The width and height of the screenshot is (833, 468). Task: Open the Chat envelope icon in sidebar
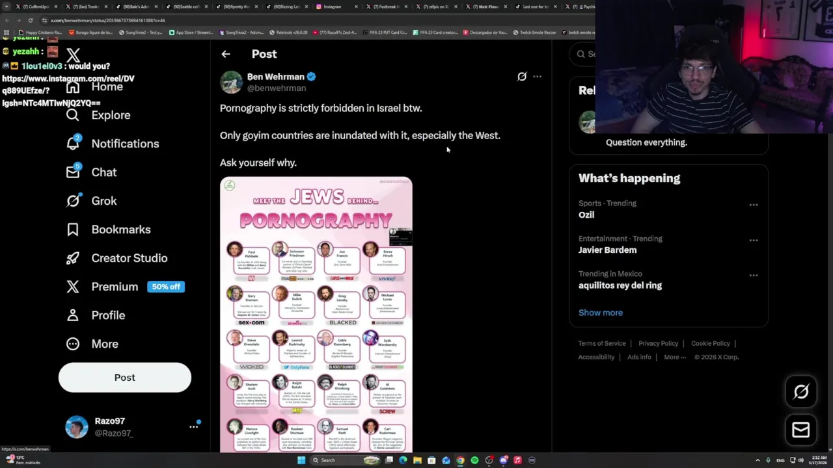[x=73, y=172]
